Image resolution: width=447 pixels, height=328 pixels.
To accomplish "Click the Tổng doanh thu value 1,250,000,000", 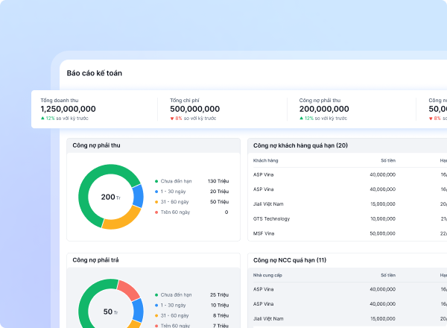I will (x=68, y=109).
